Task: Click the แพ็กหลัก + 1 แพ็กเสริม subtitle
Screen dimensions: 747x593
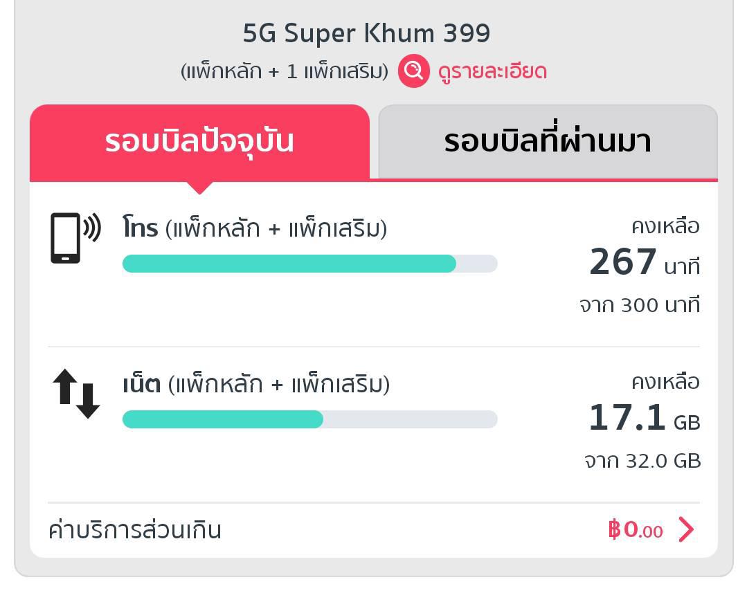Action: [x=285, y=71]
